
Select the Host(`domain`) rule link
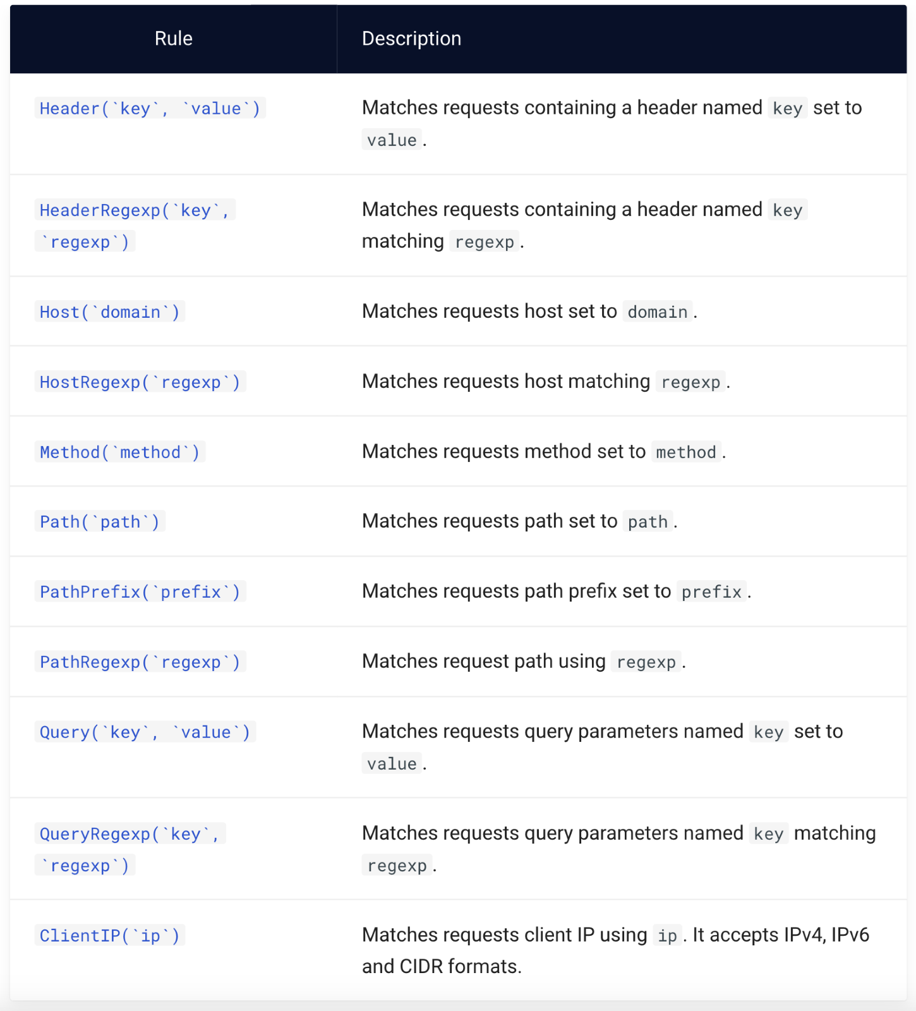tap(109, 312)
